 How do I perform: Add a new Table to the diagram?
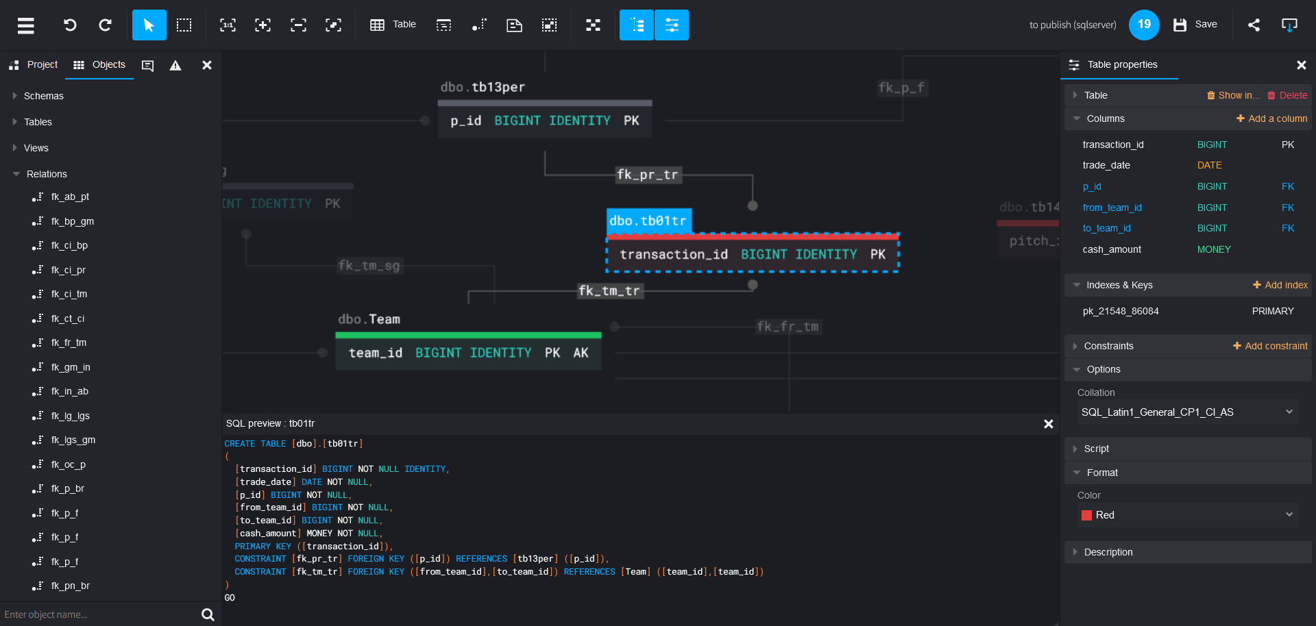393,25
